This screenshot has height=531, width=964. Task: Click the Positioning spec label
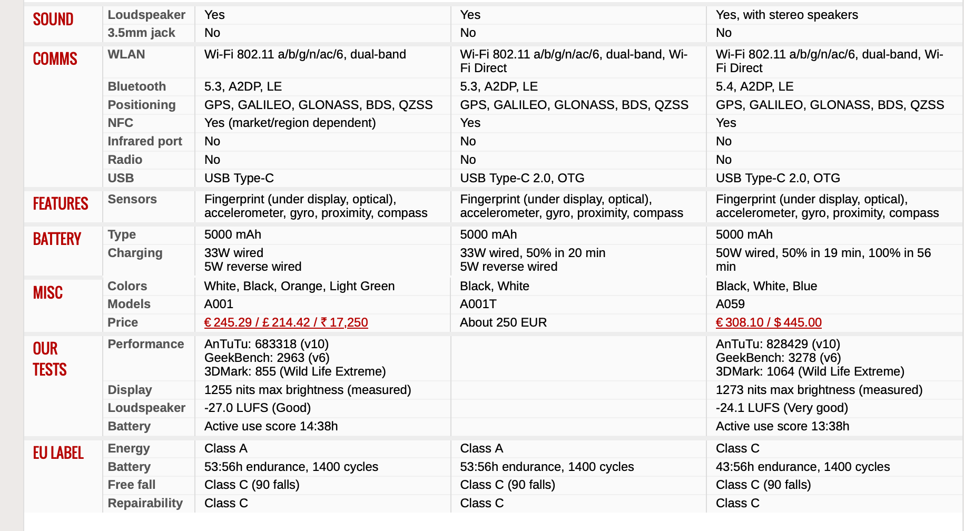[x=141, y=105]
